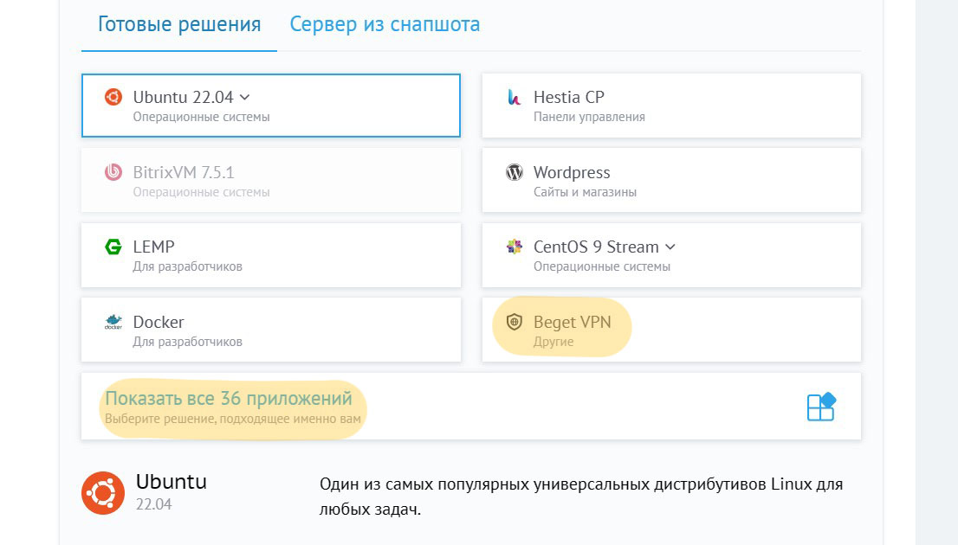Viewport: 958px width, 545px height.
Task: Select the BitrixVM 7.5.1 card
Action: pos(270,180)
